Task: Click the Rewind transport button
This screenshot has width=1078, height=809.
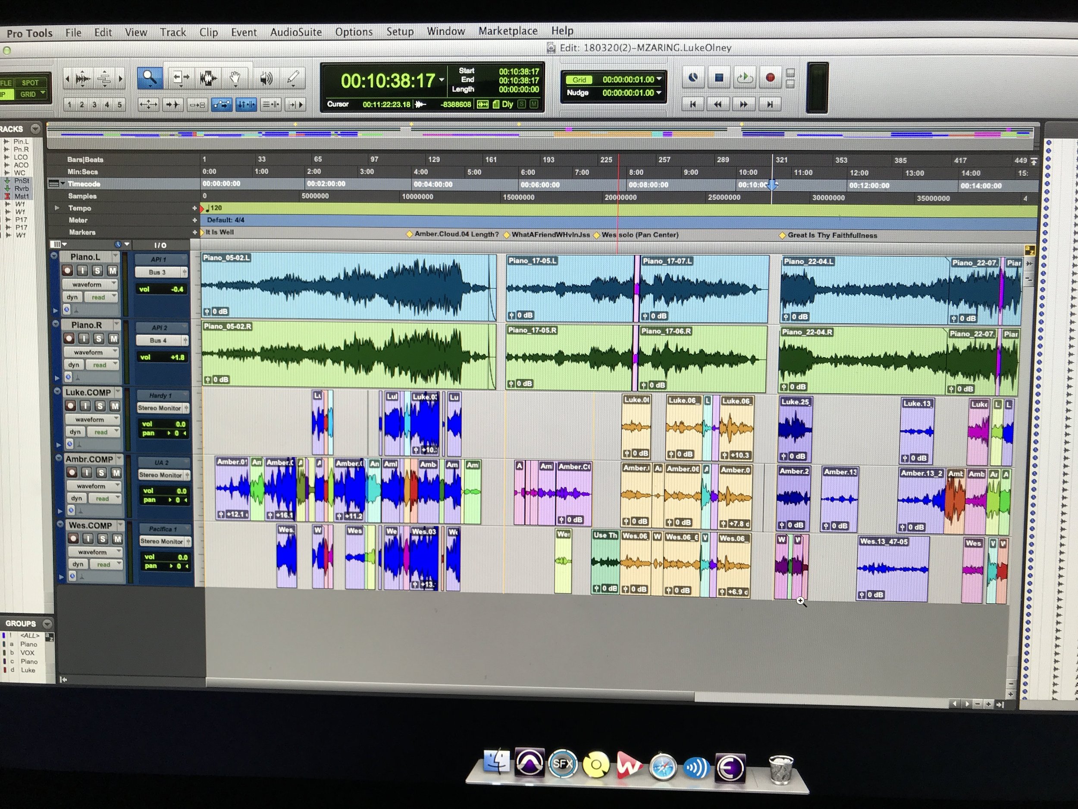Action: coord(718,104)
